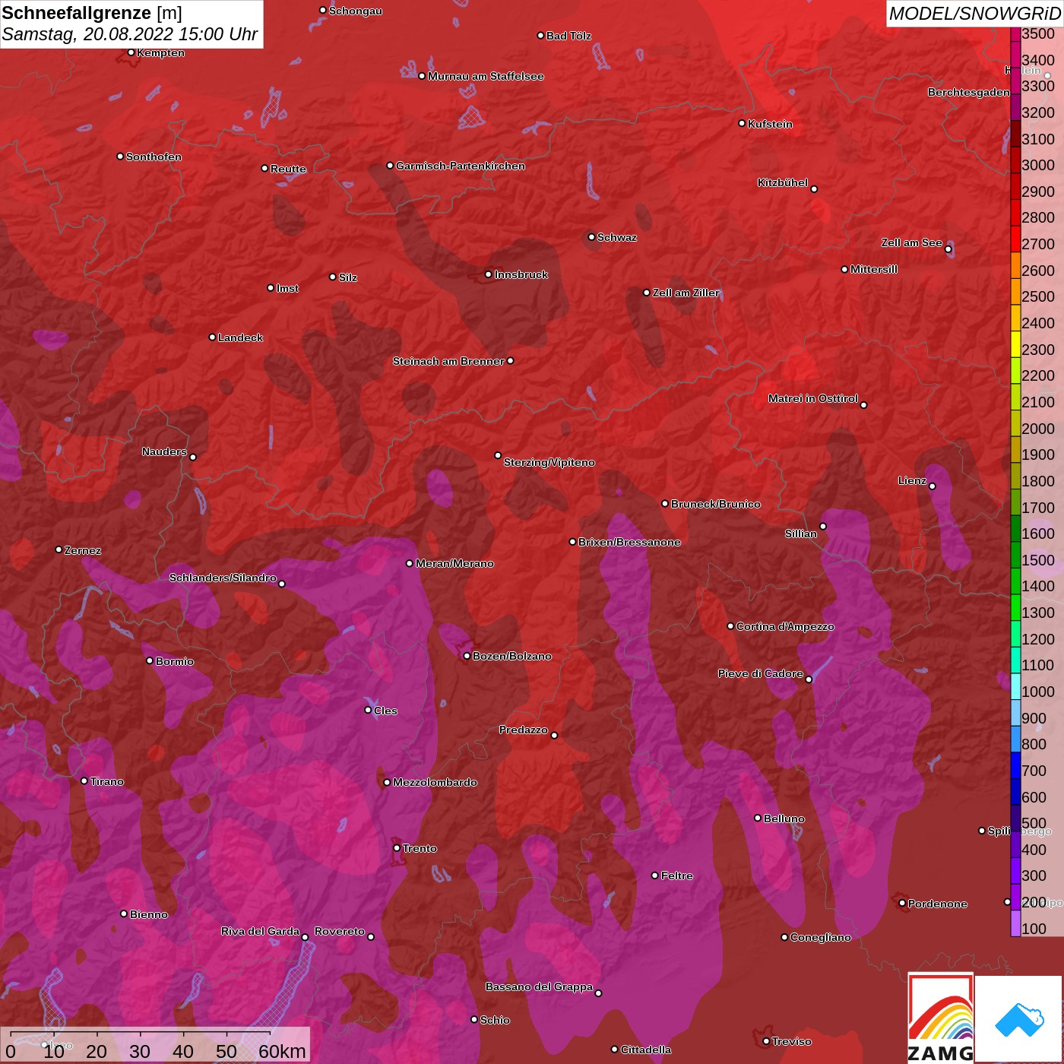Click the Mittersill label
The height and width of the screenshot is (1064, 1064).
tap(874, 269)
